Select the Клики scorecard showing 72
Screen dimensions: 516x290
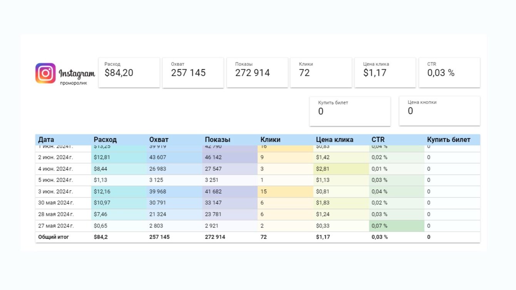[x=321, y=73]
